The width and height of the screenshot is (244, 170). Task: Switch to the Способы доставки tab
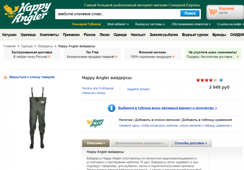click(x=191, y=143)
